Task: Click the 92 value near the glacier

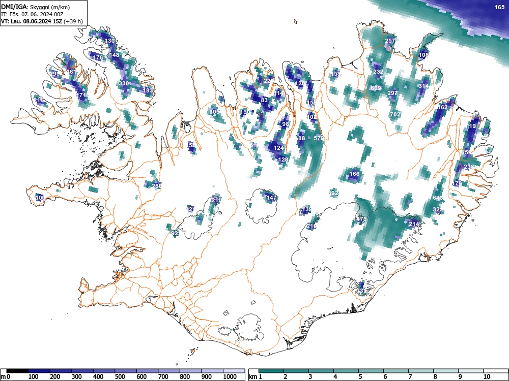Action: tap(175, 233)
